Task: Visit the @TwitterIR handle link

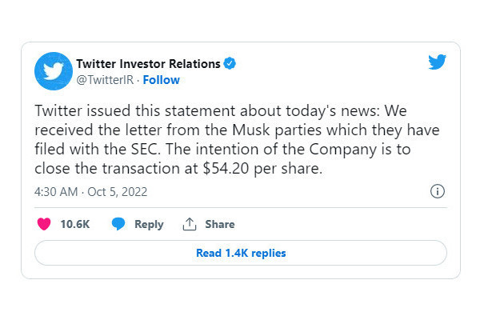Action: coord(105,80)
